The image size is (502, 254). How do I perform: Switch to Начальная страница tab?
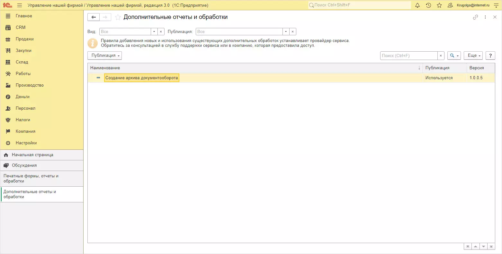(42, 155)
